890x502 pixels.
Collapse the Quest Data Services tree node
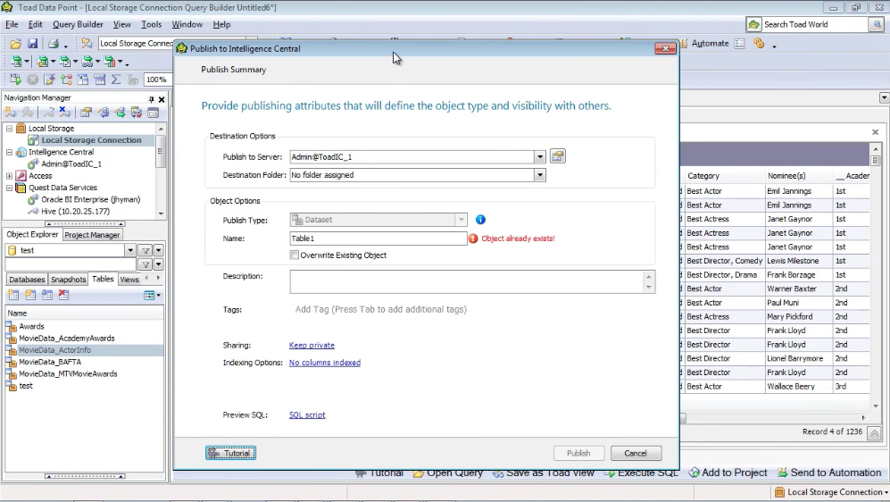pyautogui.click(x=9, y=188)
